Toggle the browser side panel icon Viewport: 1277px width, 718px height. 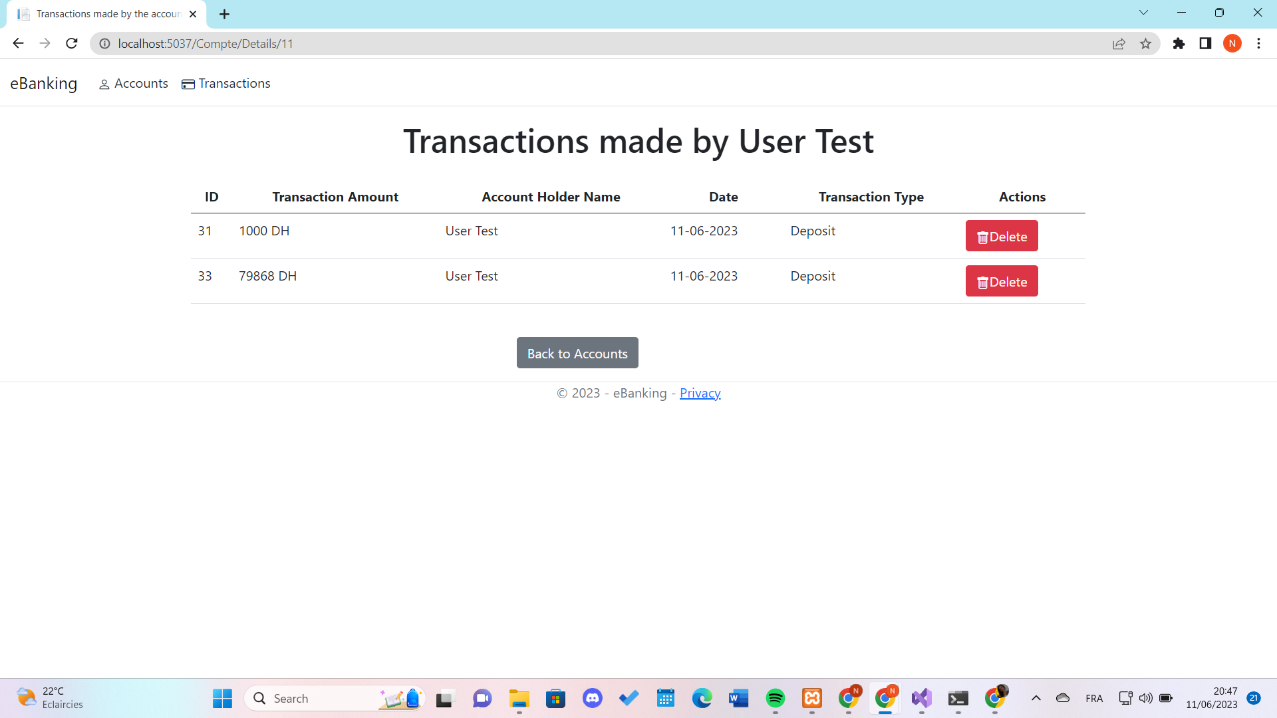coord(1205,44)
